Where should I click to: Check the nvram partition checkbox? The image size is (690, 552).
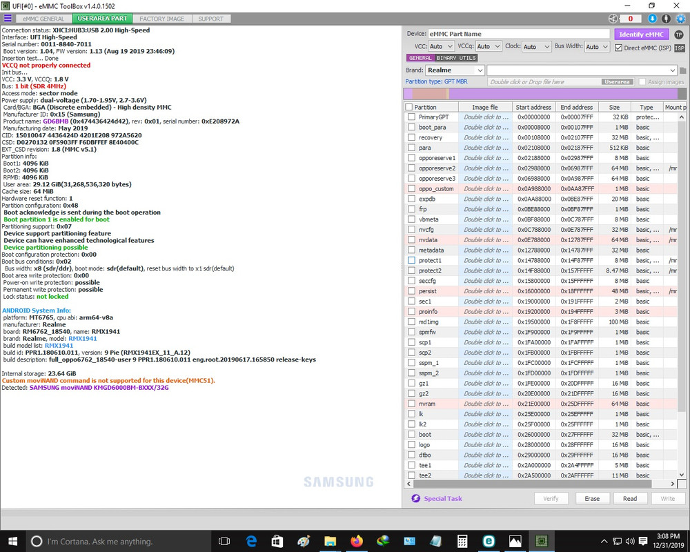[411, 404]
